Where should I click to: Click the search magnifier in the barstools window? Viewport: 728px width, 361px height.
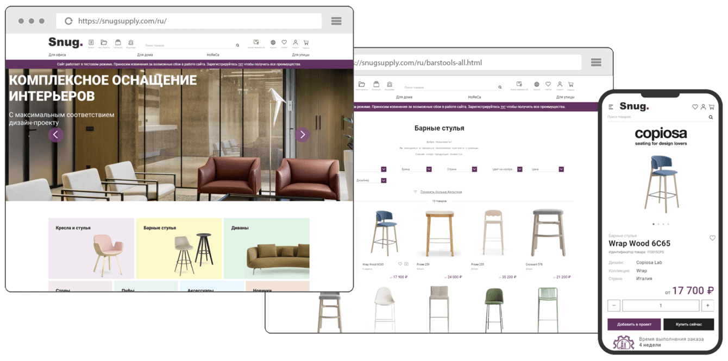pyautogui.click(x=500, y=87)
